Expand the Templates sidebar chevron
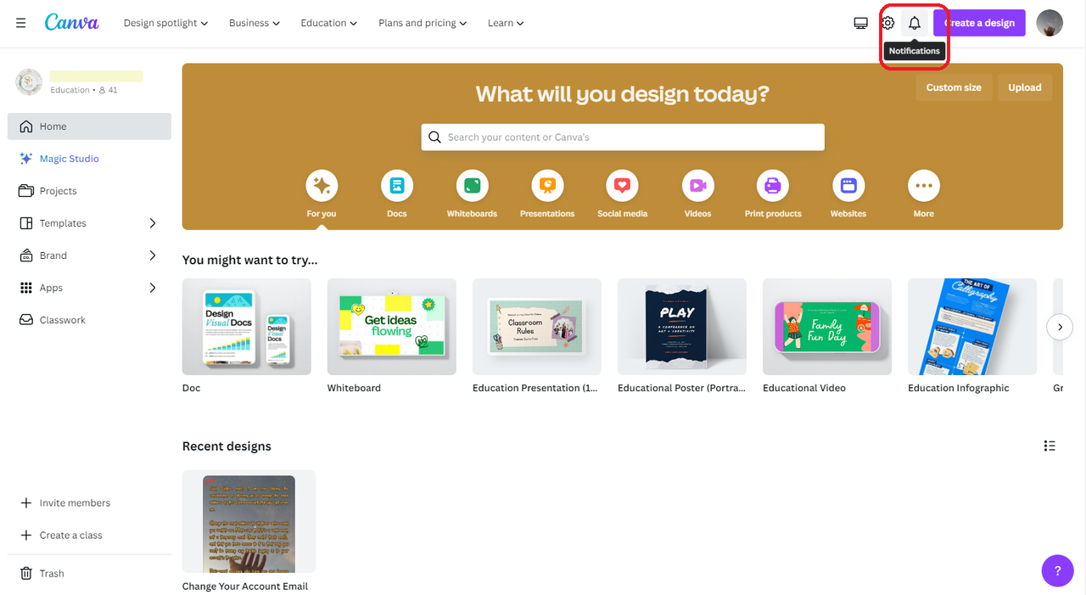This screenshot has height=595, width=1086. pos(153,223)
